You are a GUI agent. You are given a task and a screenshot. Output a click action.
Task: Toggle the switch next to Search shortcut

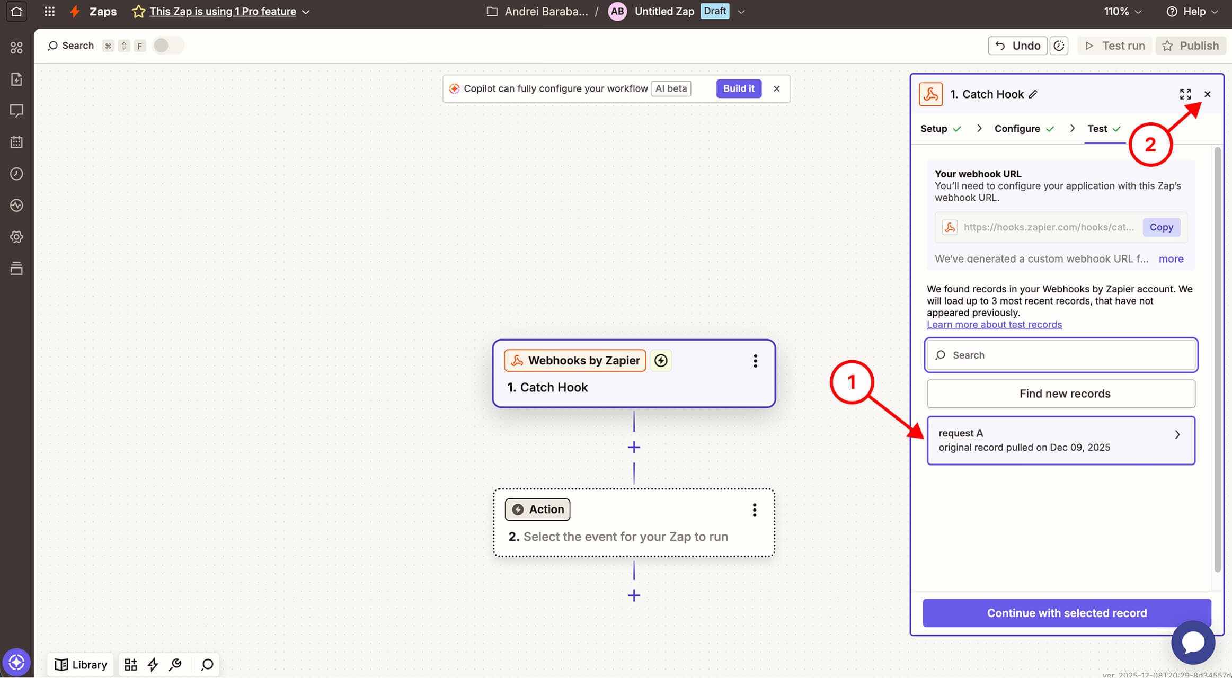(167, 46)
